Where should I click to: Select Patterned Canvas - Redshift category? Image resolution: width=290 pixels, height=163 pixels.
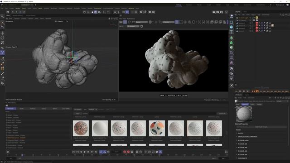[16, 138]
